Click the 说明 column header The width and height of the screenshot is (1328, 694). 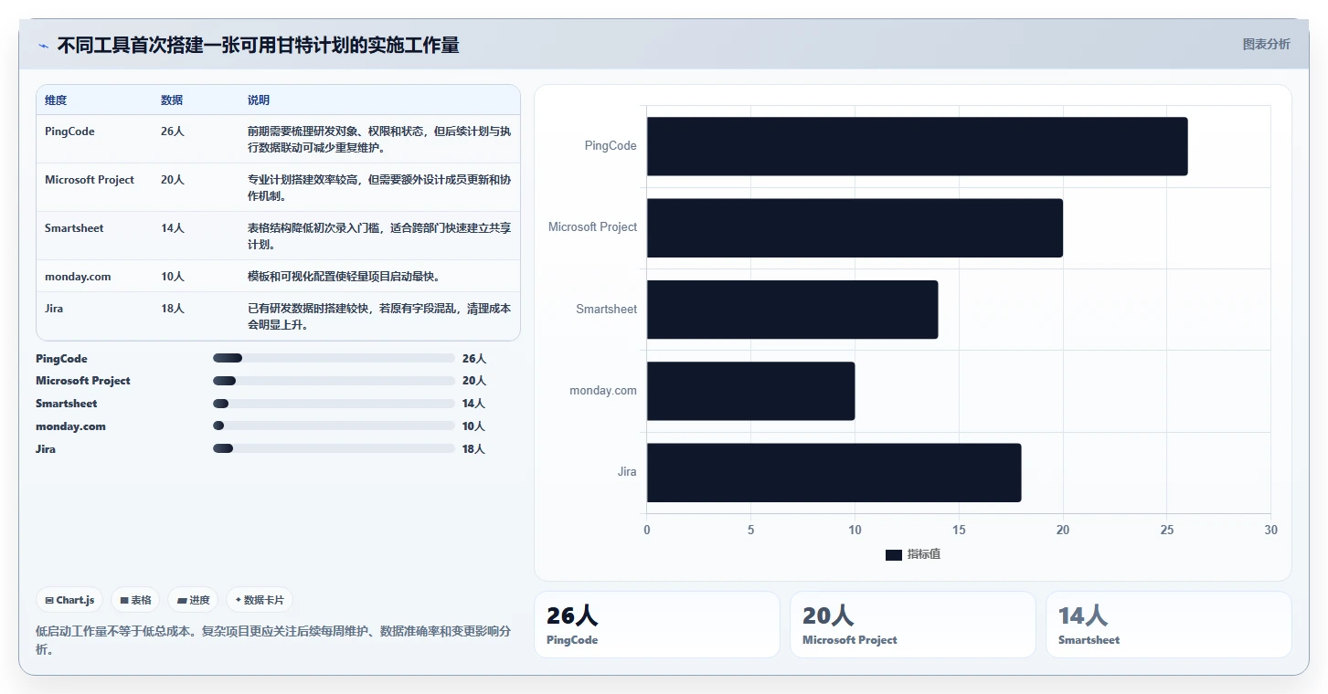(259, 100)
